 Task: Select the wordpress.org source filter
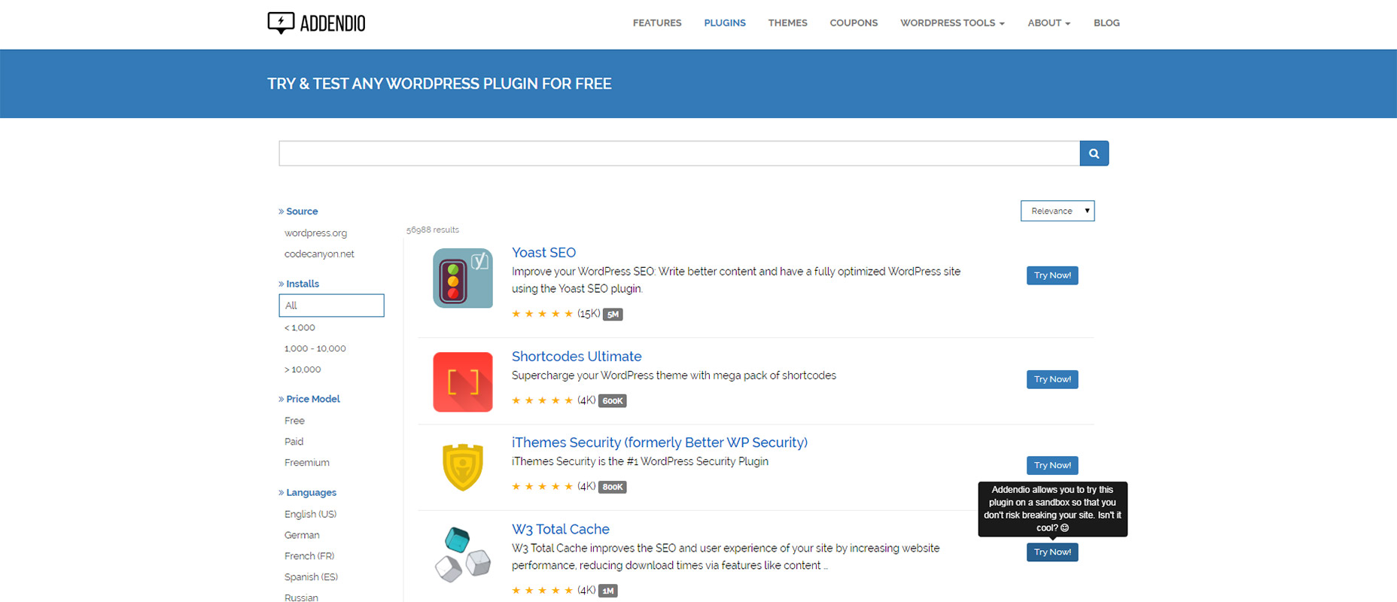pyautogui.click(x=315, y=233)
